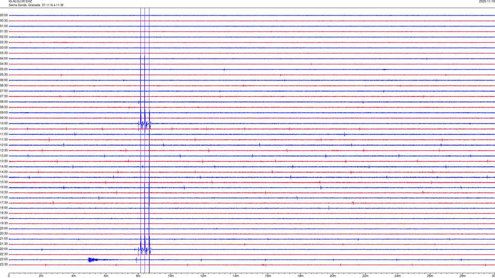The image size is (495, 278).
Task: Choose the 07:30 time label
Action: (4, 96)
